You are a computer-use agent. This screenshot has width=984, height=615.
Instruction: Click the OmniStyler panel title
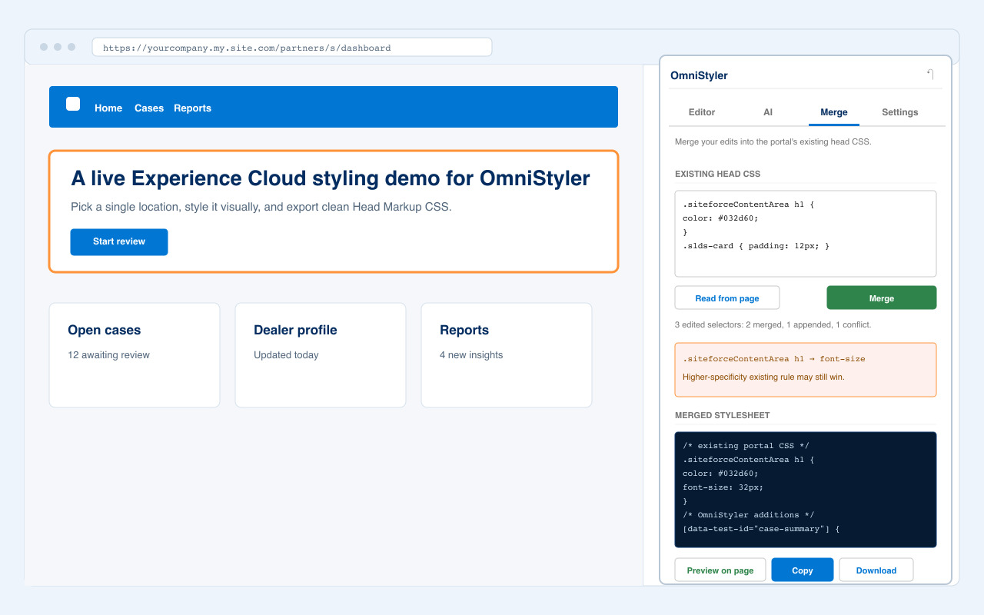pos(699,75)
